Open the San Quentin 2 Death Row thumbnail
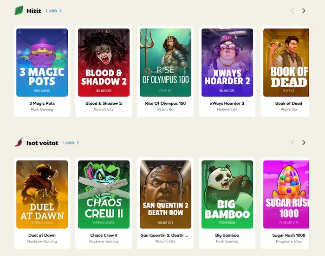This screenshot has height=256, width=325. (166, 194)
